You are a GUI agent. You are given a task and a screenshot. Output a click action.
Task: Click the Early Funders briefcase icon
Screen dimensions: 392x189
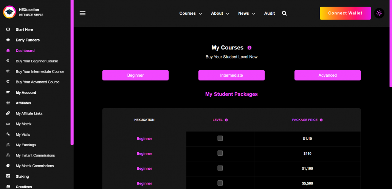click(8, 40)
